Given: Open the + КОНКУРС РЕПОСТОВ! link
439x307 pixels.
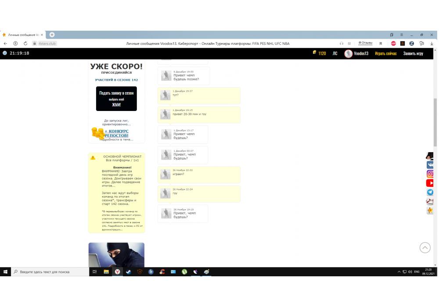Looking at the screenshot, I should click(116, 133).
